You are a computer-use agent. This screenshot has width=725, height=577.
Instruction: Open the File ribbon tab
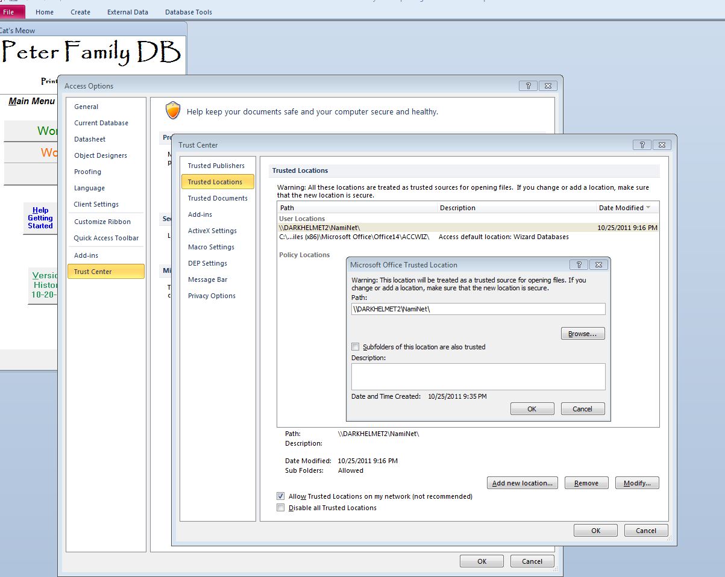click(x=11, y=11)
